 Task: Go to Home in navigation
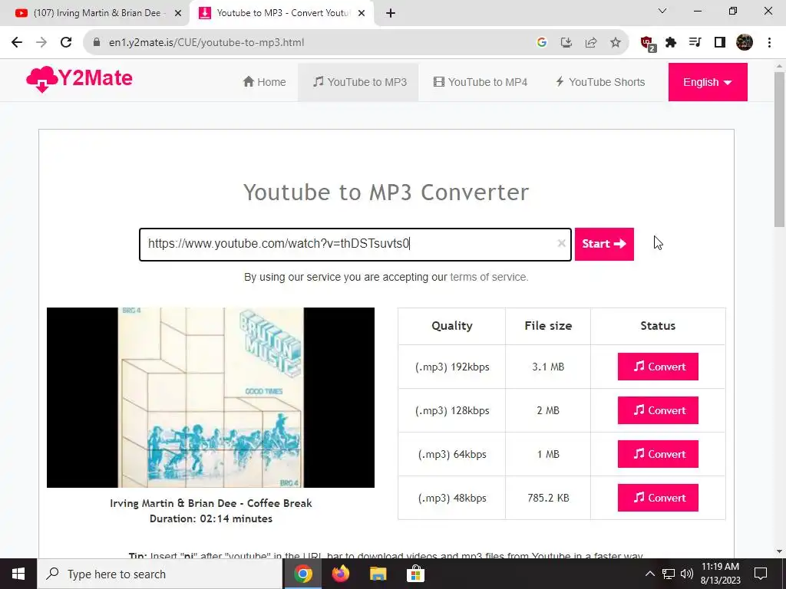point(264,82)
